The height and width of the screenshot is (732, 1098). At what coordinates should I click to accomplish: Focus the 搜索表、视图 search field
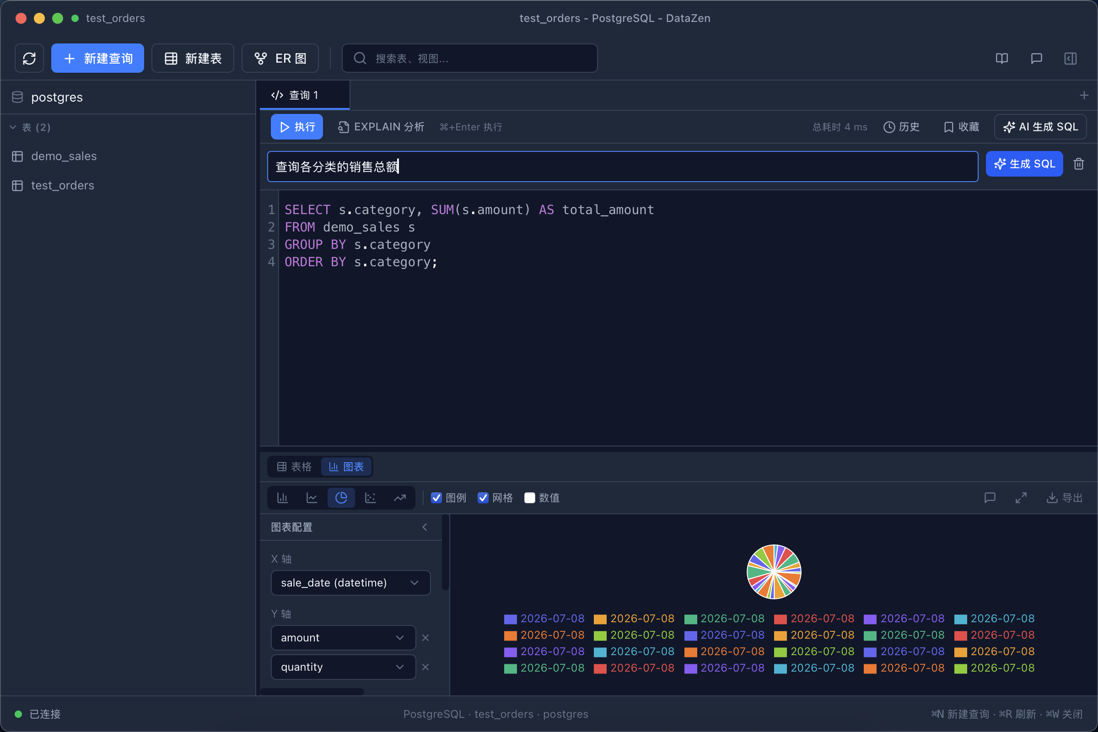click(x=470, y=59)
